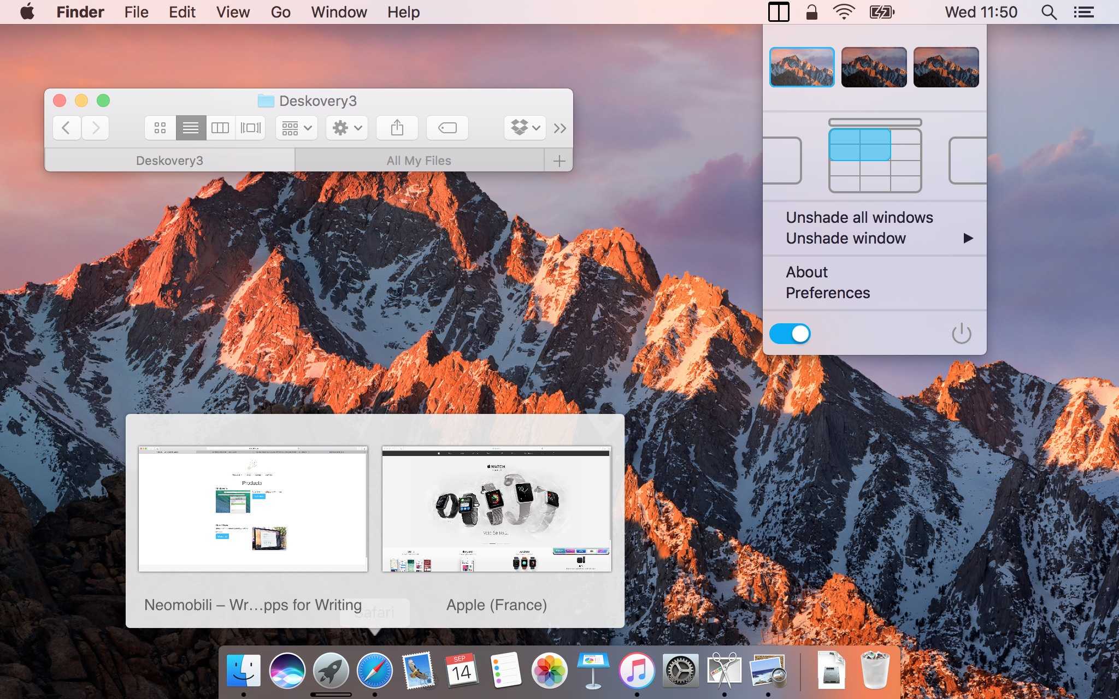Click the Add new tab button in Finder
The width and height of the screenshot is (1119, 699).
tap(560, 160)
